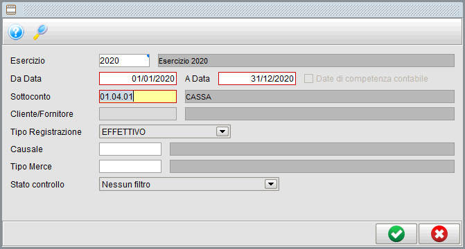Click the Tipo Registrazione label
This screenshot has width=465, height=249.
point(46,131)
